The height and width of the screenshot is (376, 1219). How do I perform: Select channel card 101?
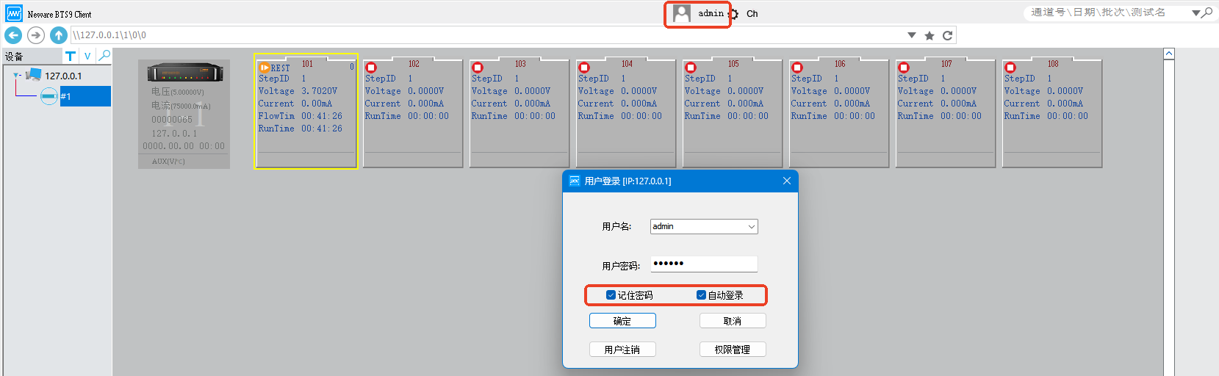pyautogui.click(x=306, y=111)
